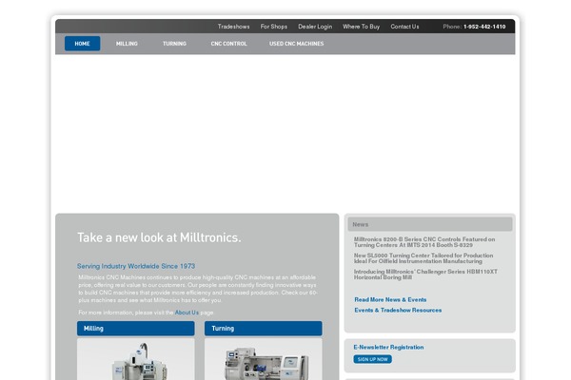Open the MILLING navigation menu
Screen dimensions: 571x380
pos(127,44)
